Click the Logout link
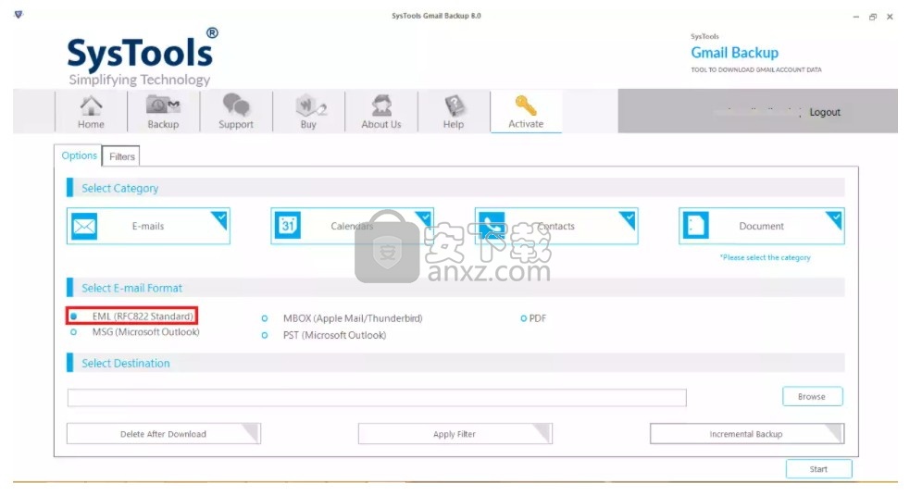This screenshot has height=496, width=910. (825, 112)
